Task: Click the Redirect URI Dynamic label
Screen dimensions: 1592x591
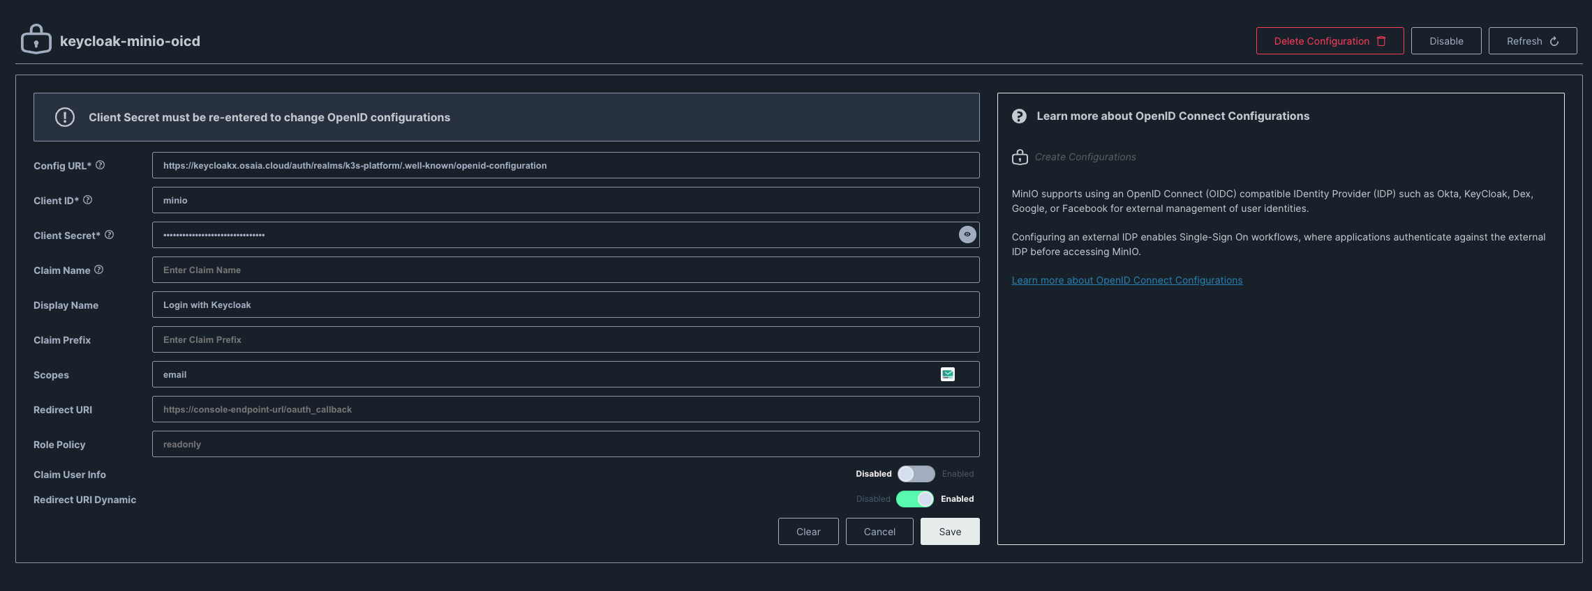Action: [84, 500]
